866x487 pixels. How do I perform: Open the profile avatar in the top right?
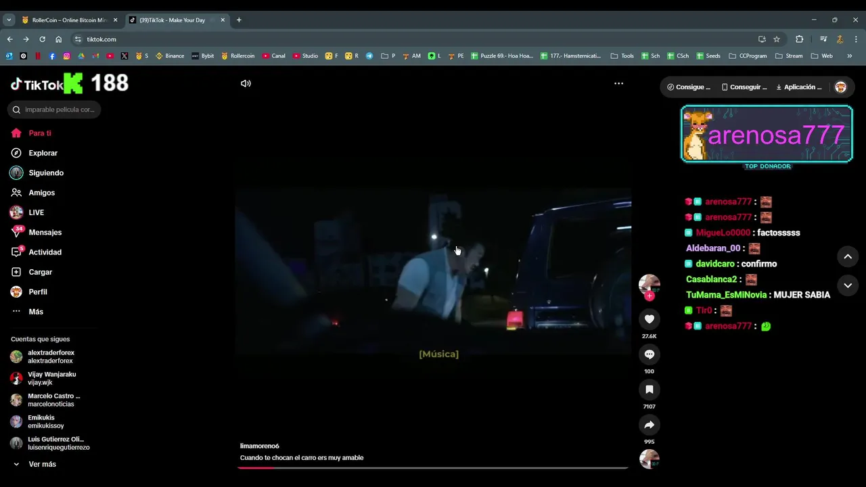(840, 87)
